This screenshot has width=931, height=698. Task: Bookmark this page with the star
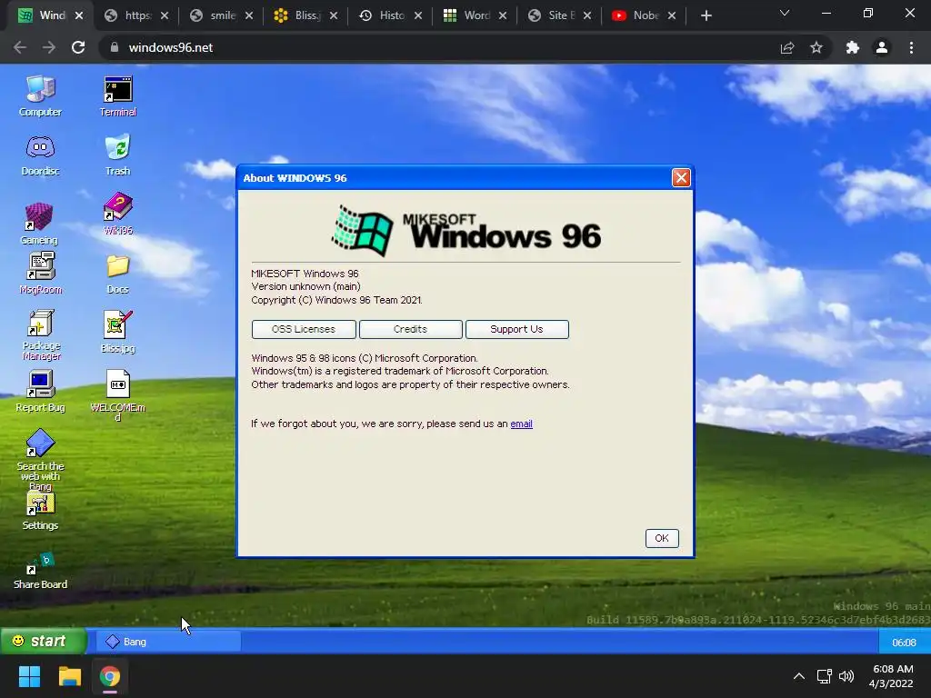pos(816,47)
